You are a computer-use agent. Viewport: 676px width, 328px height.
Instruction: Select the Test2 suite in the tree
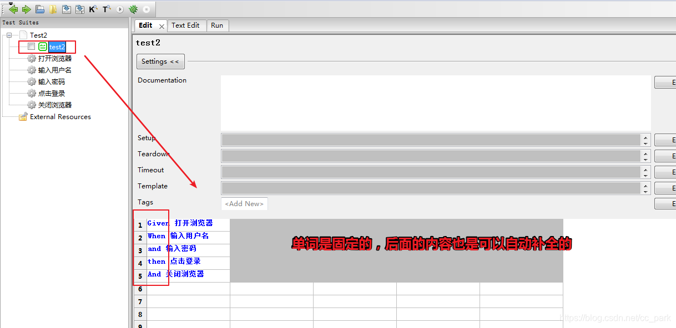click(38, 35)
